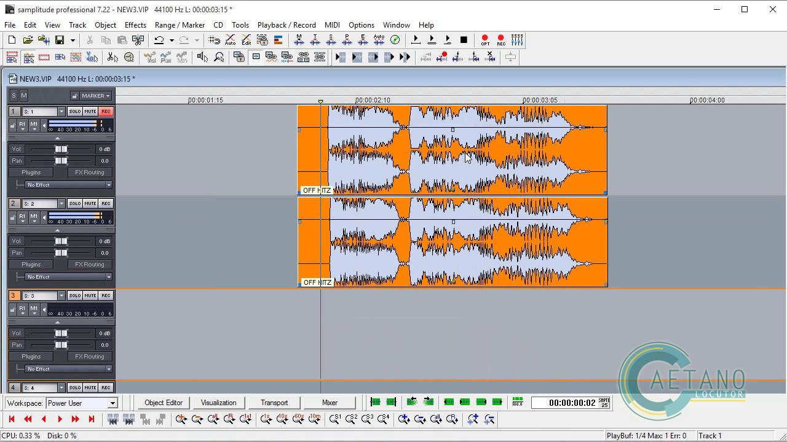Open track 2 name dropdown
Viewport: 787px width, 442px height.
pyautogui.click(x=61, y=204)
